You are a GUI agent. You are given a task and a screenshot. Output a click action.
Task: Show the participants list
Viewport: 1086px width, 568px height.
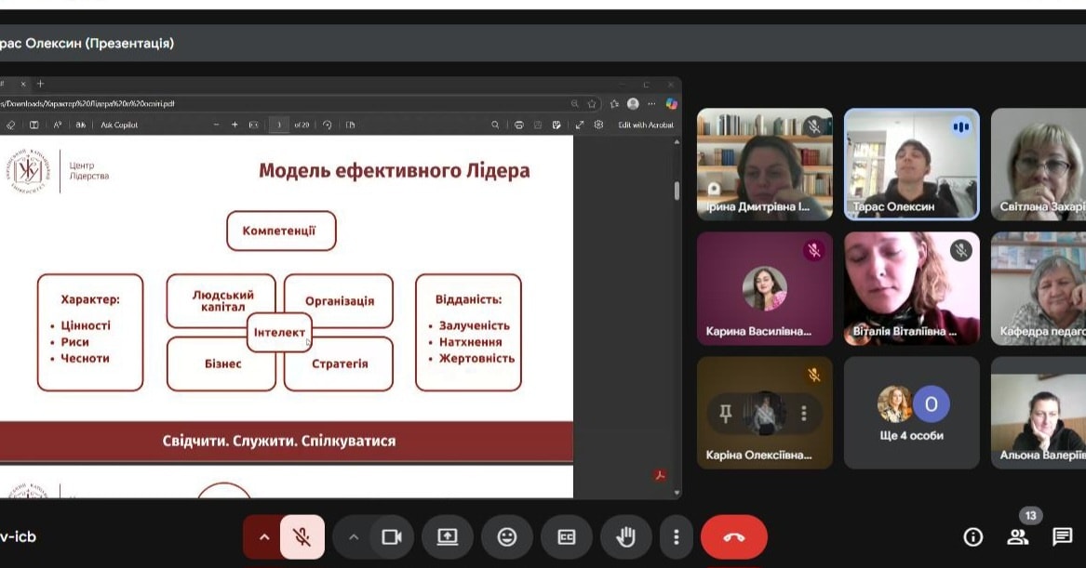pos(1017,537)
